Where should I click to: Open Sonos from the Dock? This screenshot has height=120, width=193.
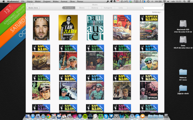pos(90,116)
